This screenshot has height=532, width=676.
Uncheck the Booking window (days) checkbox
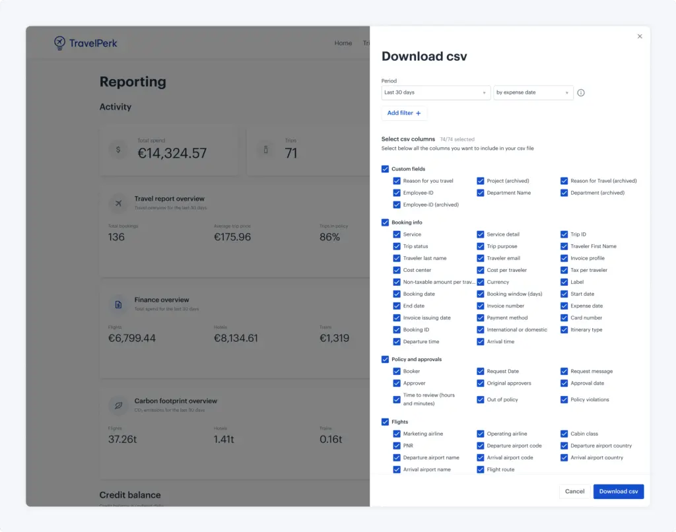pyautogui.click(x=481, y=294)
